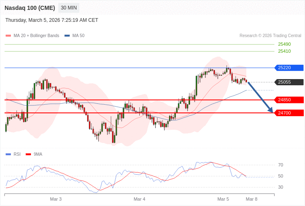305x206 pixels.
Task: Toggle the RSI legend swatch
Action: [x=8, y=154]
